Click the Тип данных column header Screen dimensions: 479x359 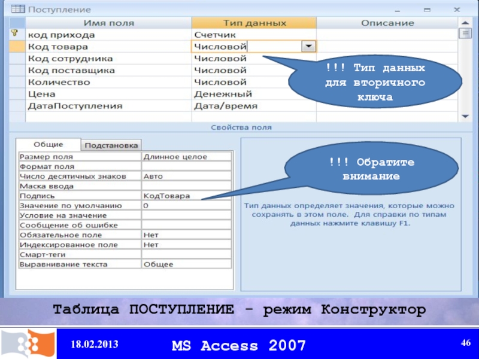tap(254, 23)
